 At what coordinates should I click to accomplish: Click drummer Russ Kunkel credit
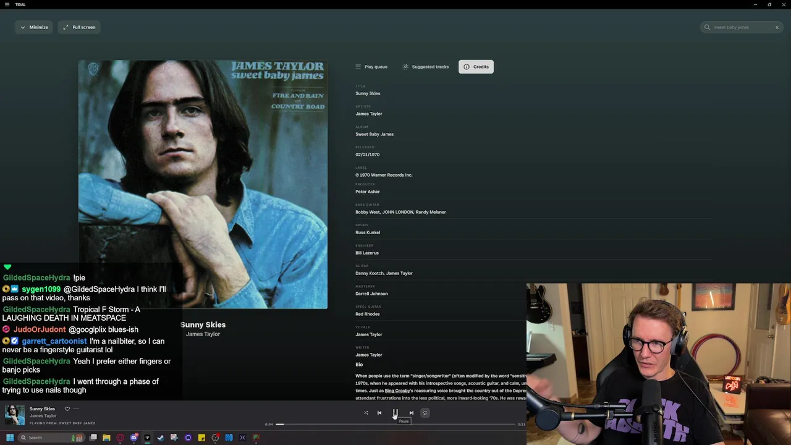[x=368, y=232]
